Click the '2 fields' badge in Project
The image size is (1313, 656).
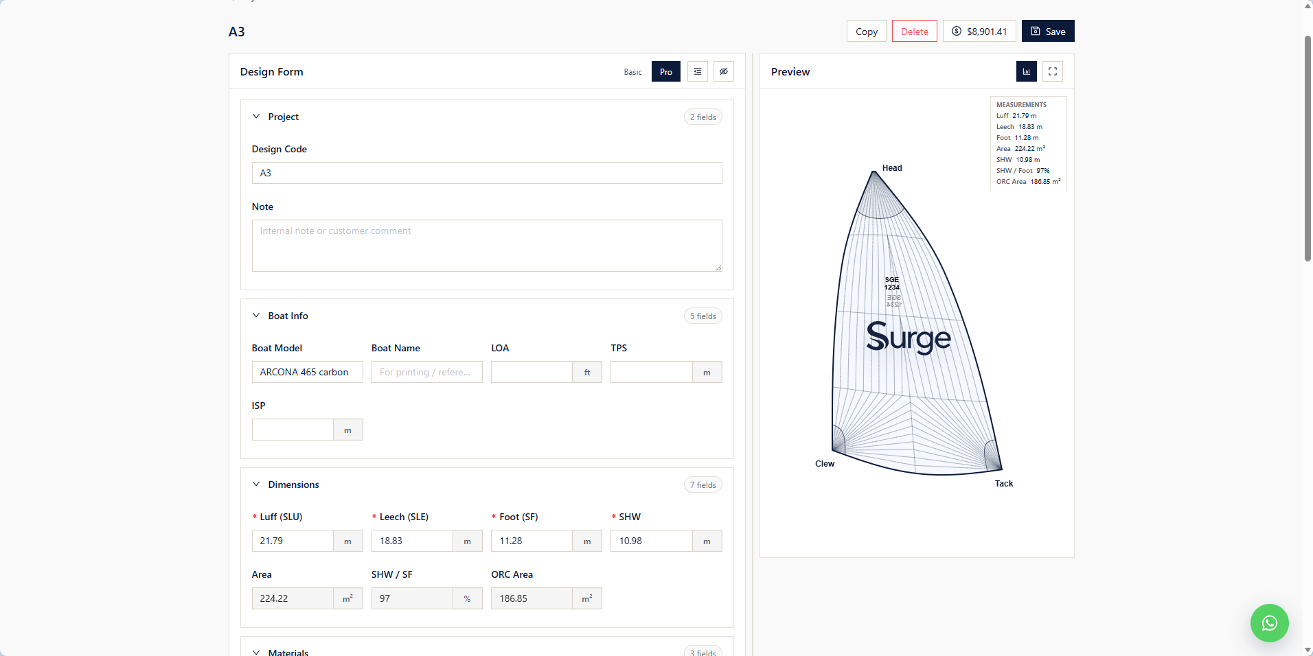[x=703, y=117]
